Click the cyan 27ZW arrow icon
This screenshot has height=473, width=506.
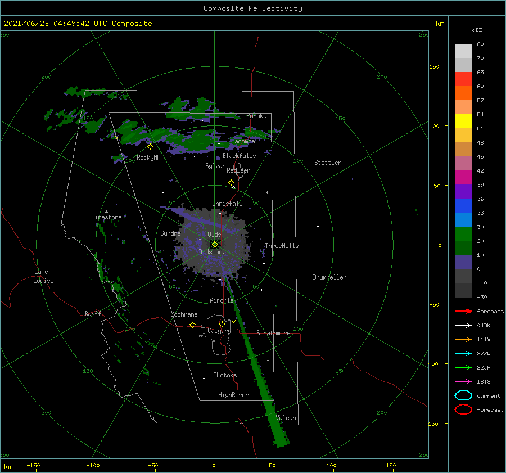point(463,354)
